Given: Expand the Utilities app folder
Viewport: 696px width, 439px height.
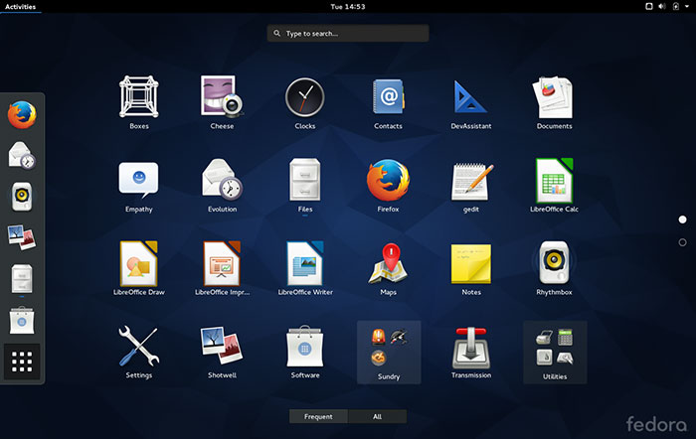Looking at the screenshot, I should [555, 350].
